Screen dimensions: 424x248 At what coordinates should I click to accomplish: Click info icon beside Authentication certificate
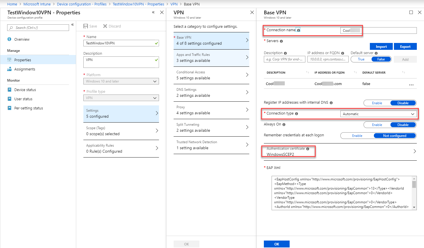(308, 149)
